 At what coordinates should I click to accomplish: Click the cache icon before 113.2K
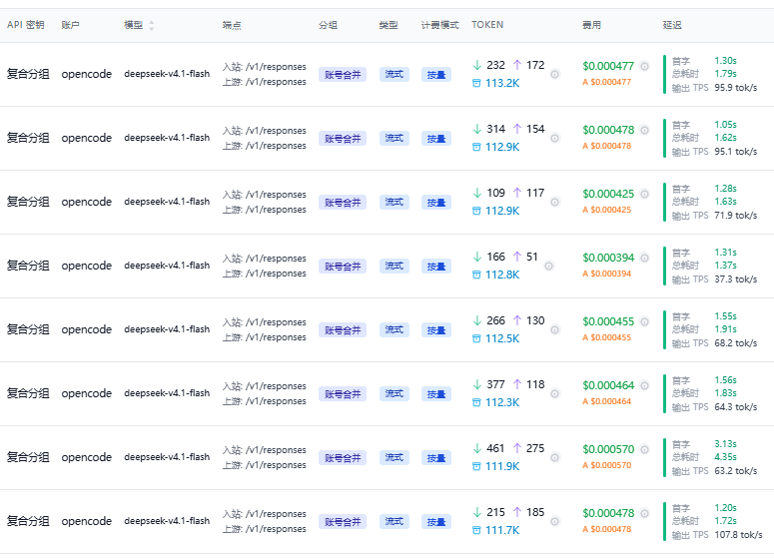[x=476, y=84]
